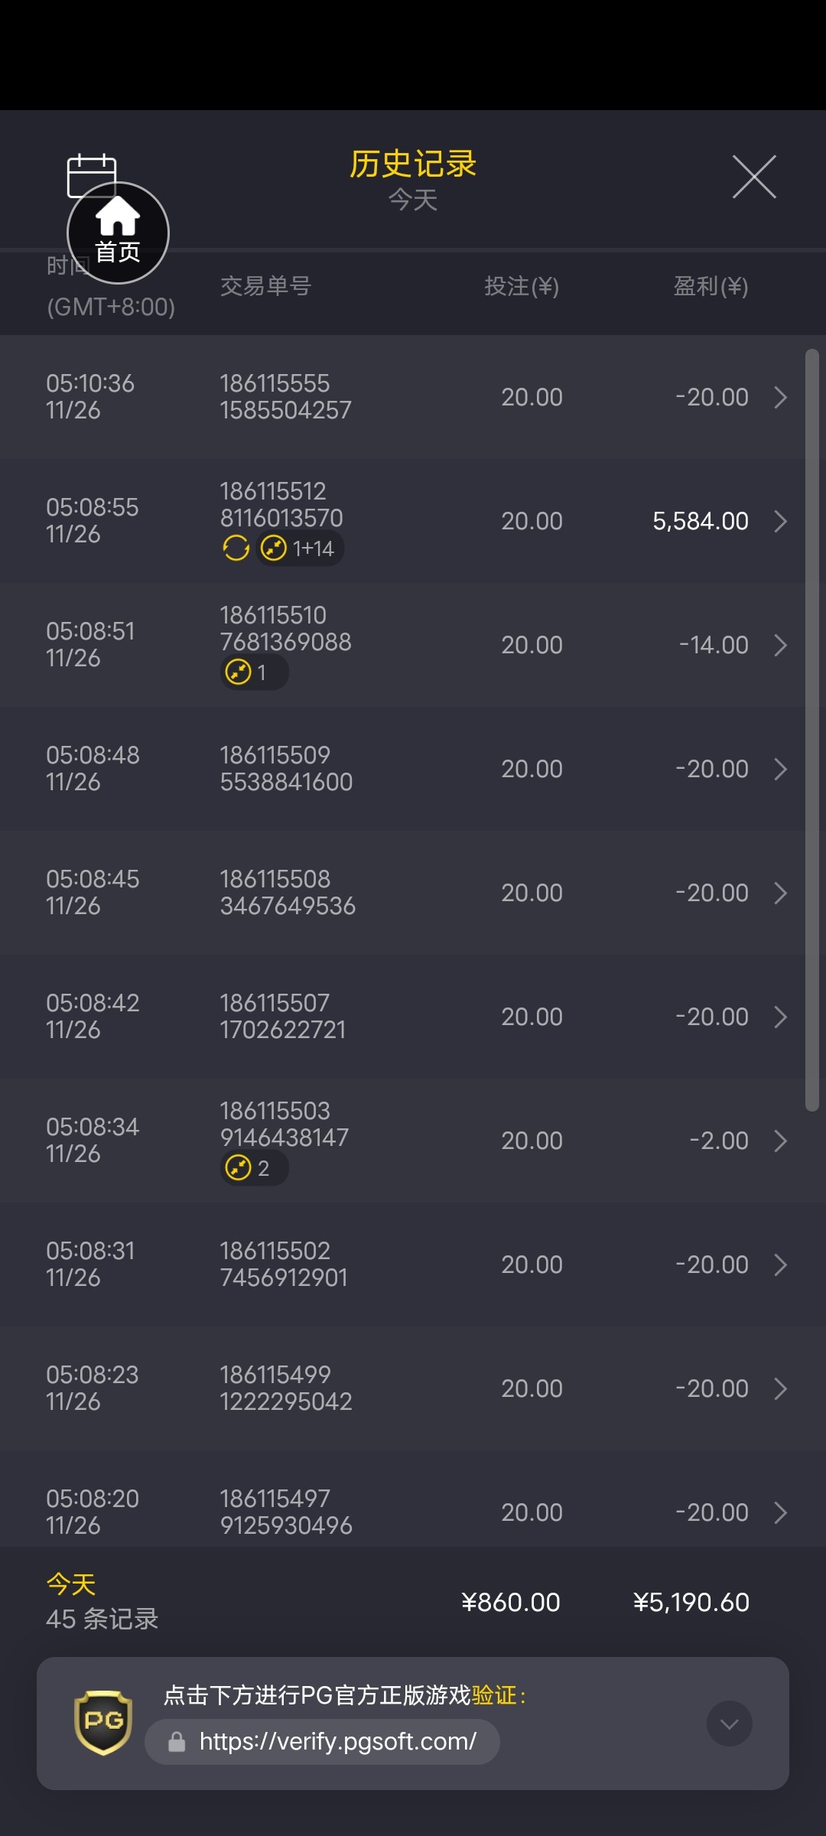Click the 历史记录 title heading
The image size is (826, 1836).
pos(413,164)
